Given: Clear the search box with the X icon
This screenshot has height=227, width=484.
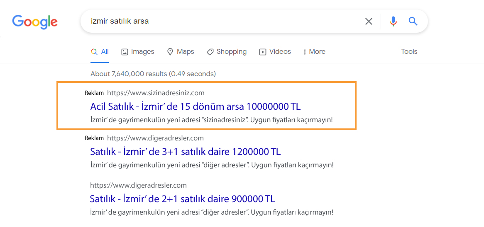Looking at the screenshot, I should pyautogui.click(x=369, y=21).
